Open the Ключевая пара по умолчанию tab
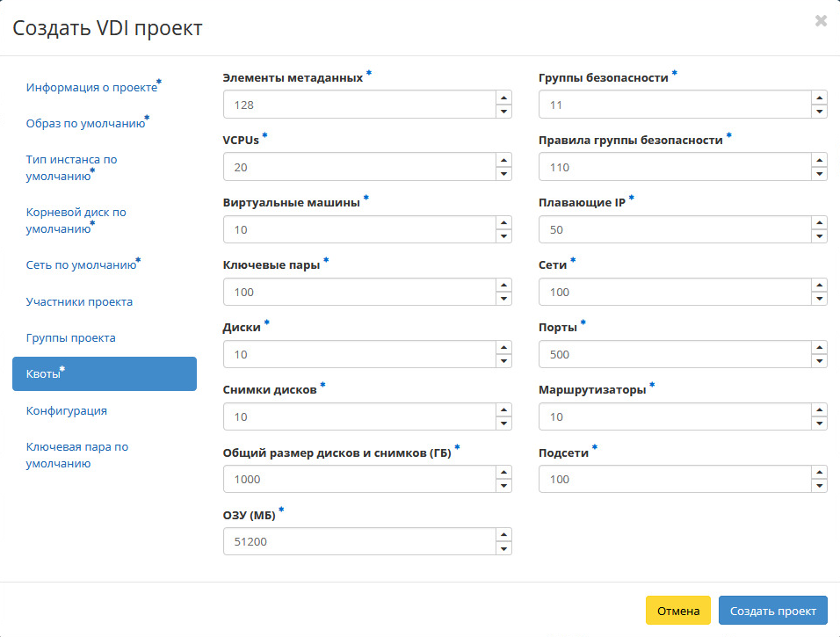This screenshot has height=637, width=840. tap(77, 454)
